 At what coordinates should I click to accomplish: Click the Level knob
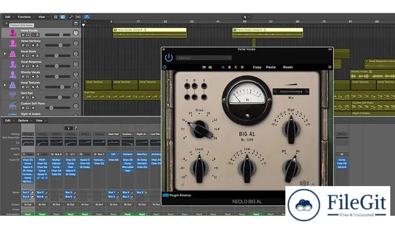[x=199, y=168]
